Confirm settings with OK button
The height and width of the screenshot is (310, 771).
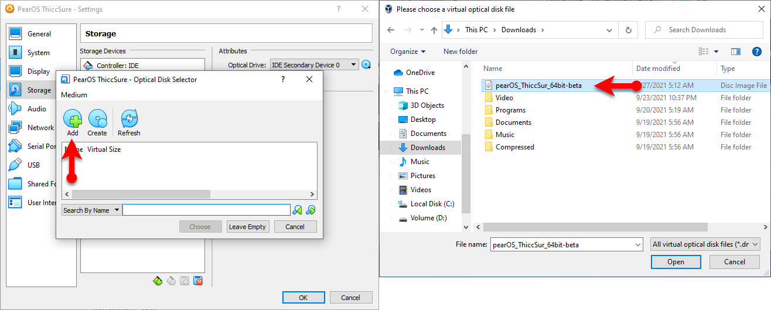(x=303, y=298)
